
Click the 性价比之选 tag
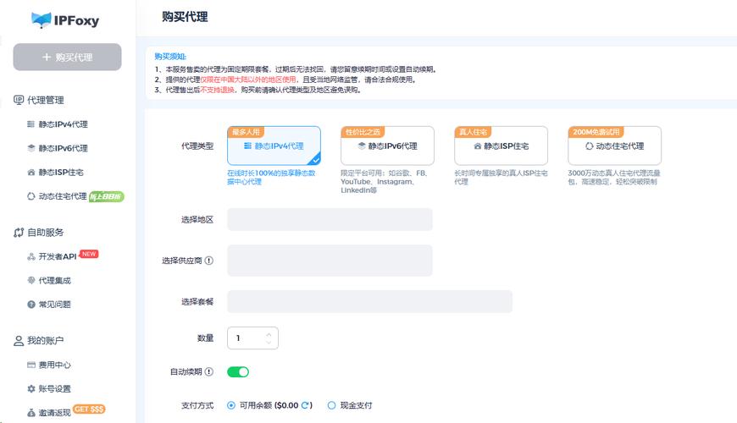pyautogui.click(x=363, y=132)
